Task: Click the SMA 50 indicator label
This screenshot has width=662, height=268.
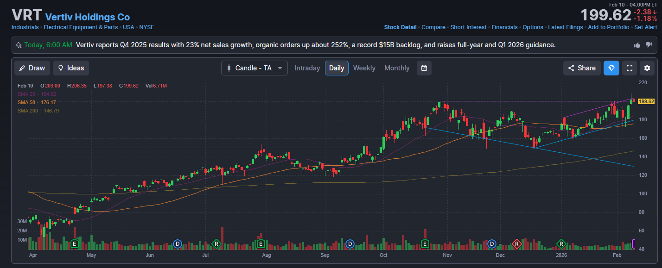Action: 37,102
